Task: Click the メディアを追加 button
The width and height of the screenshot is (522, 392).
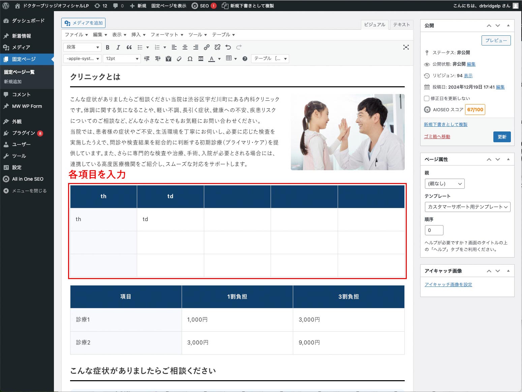Action: pyautogui.click(x=84, y=23)
